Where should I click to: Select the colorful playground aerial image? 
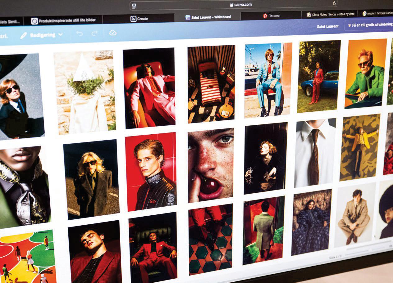28,256
